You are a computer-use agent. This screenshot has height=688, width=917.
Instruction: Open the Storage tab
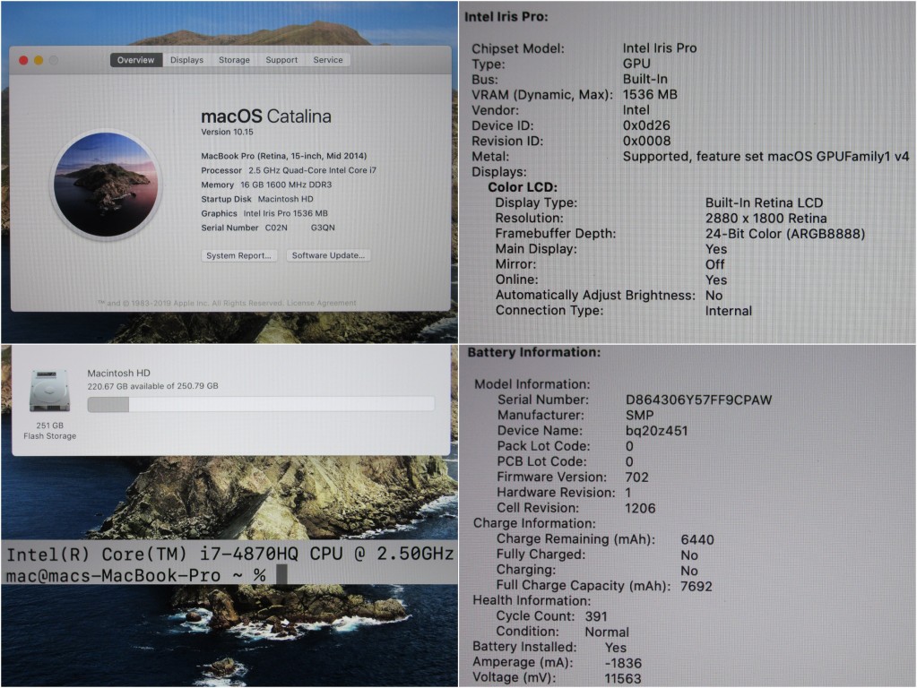pos(234,60)
